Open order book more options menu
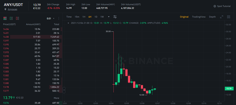 (x=59, y=19)
